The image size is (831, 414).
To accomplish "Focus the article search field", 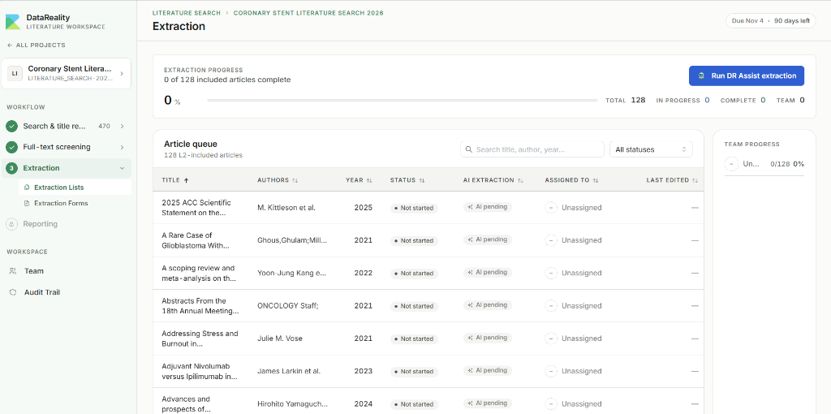I will coord(532,149).
